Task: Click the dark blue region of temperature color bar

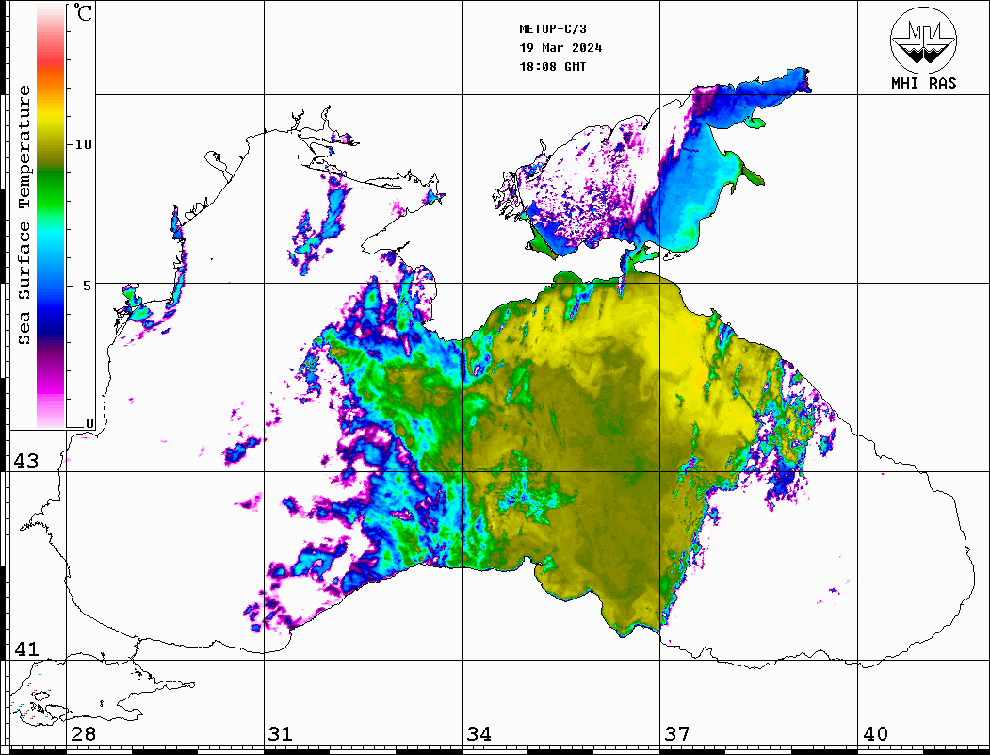Action: [51, 322]
